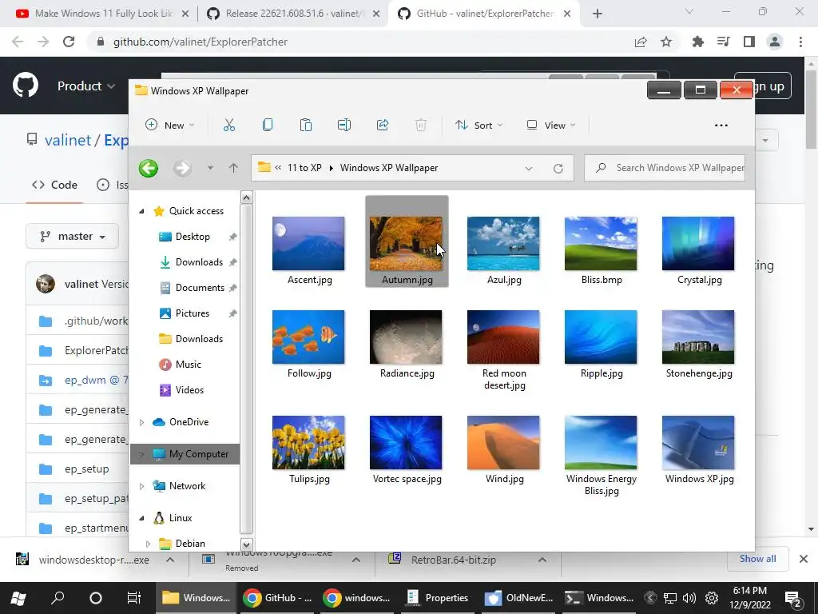Image resolution: width=818 pixels, height=614 pixels.
Task: Click the Search Windows XP Wallpaper field
Action: point(665,168)
